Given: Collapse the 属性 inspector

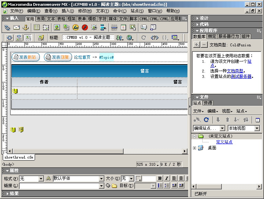Looking at the screenshot, I should pyautogui.click(x=8, y=171).
